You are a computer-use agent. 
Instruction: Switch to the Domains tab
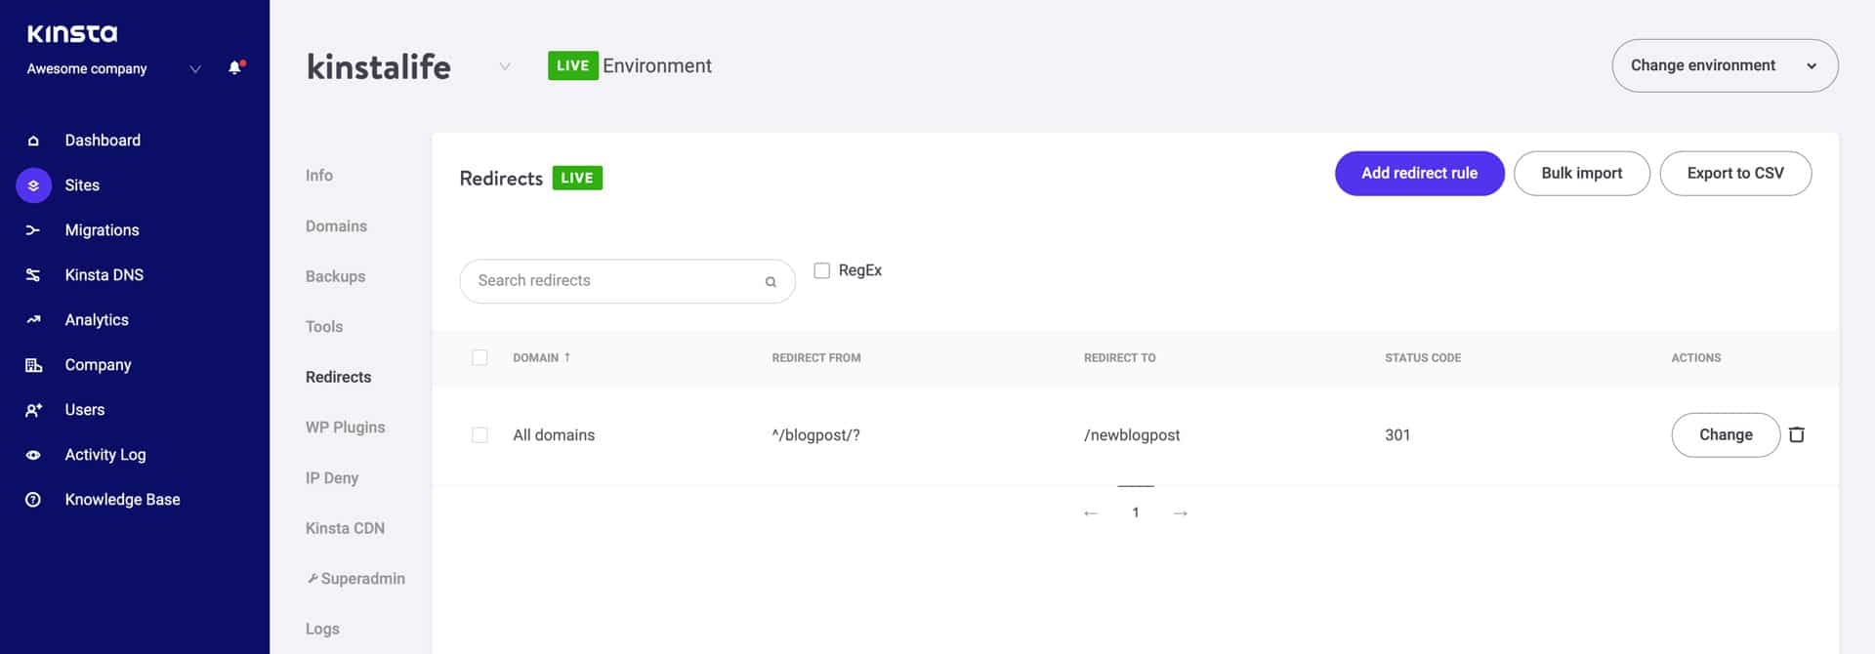pyautogui.click(x=336, y=226)
